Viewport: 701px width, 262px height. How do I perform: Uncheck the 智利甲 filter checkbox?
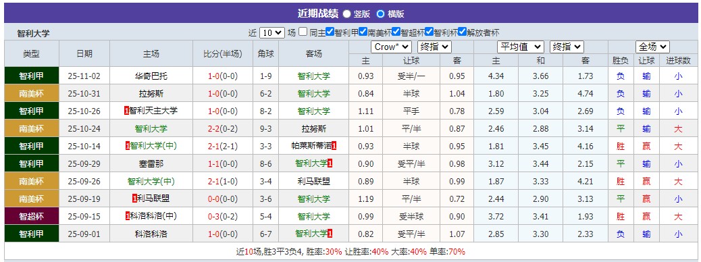pos(330,32)
